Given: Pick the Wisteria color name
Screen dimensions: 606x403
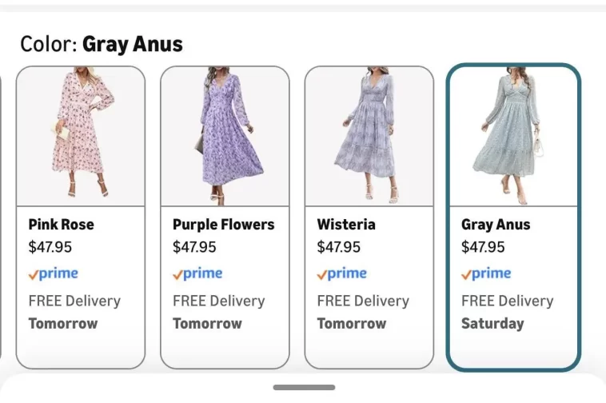Looking at the screenshot, I should (346, 225).
